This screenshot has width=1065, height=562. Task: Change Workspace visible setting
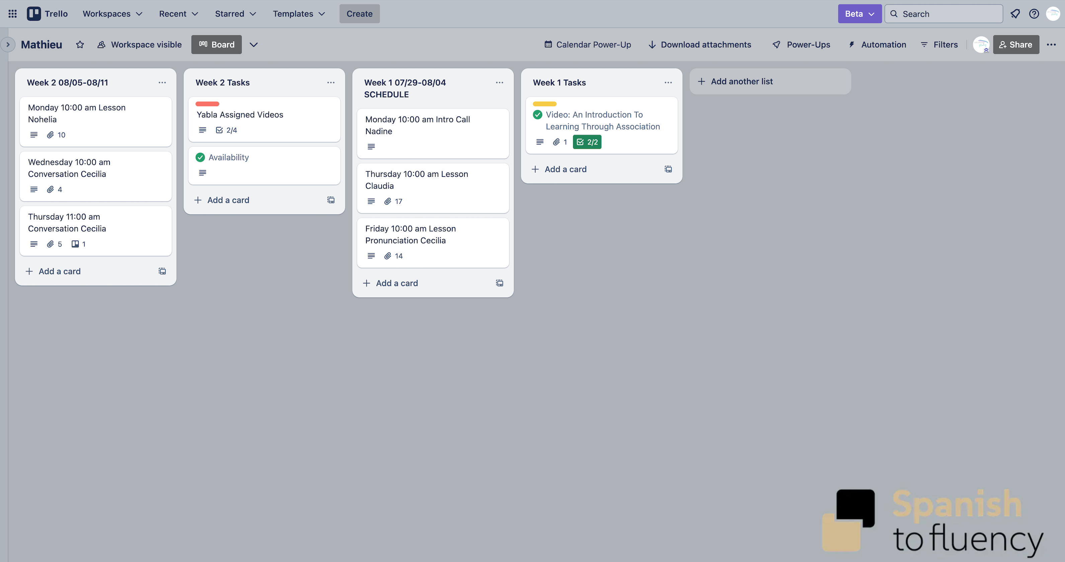coord(139,44)
